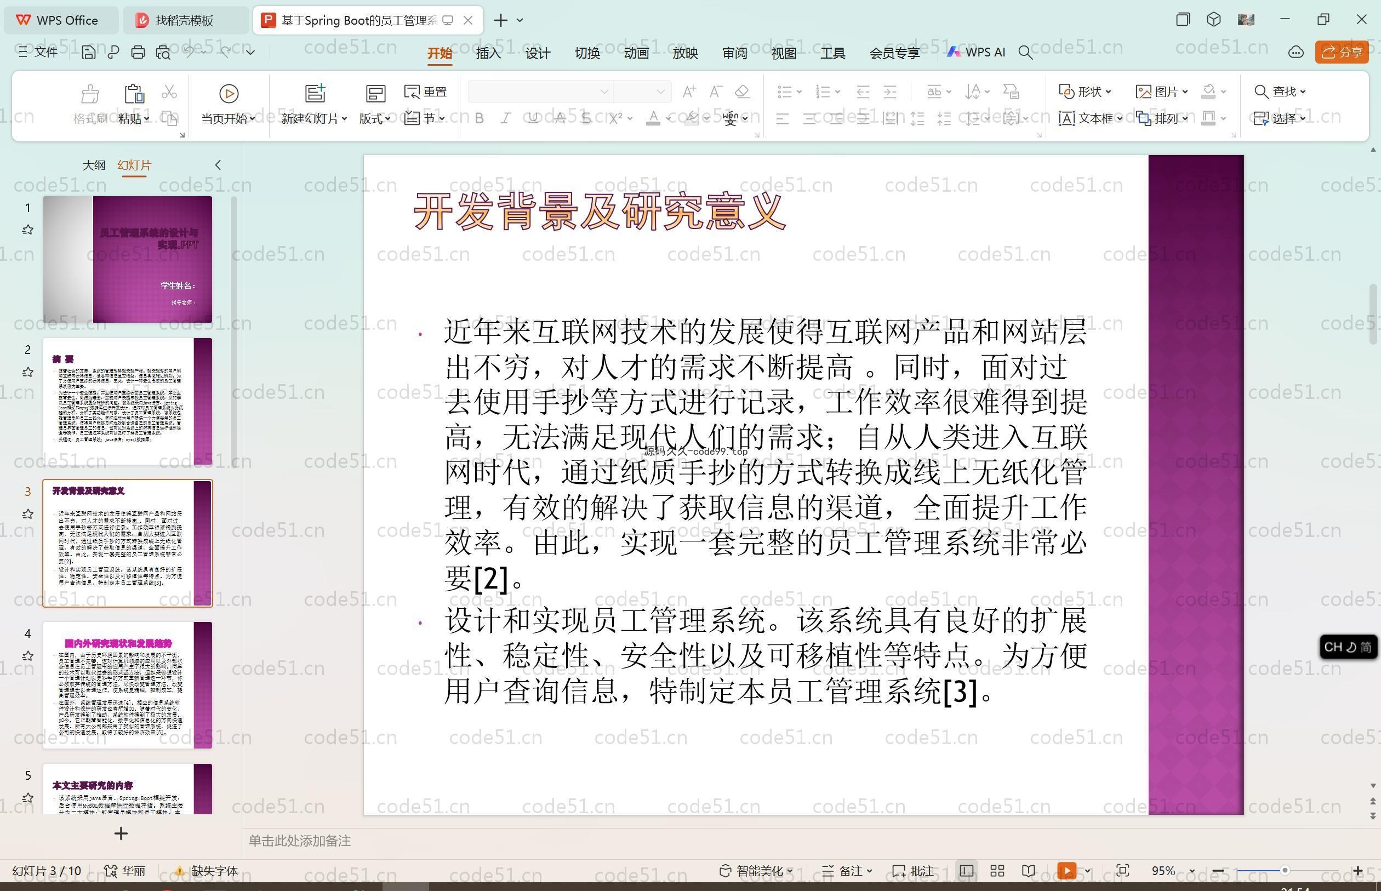Switch to Outline 大纲 tab
The width and height of the screenshot is (1381, 891).
tap(94, 165)
